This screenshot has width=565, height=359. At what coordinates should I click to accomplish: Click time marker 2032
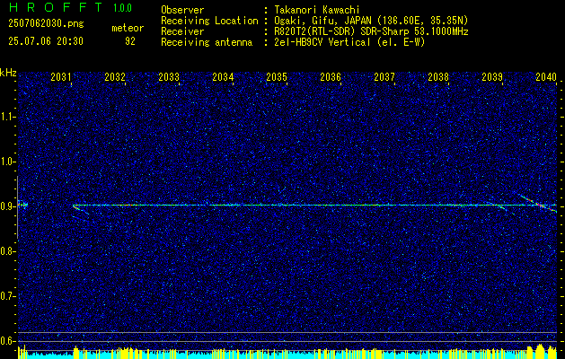click(115, 77)
